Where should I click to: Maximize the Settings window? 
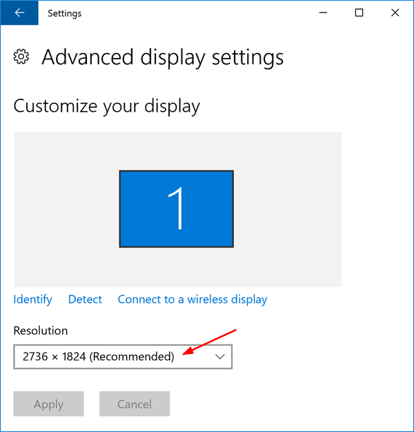tap(359, 13)
